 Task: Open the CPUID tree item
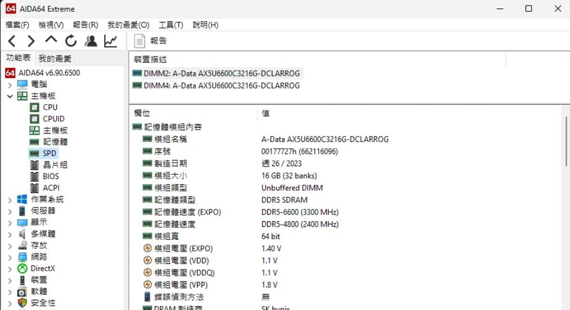(53, 118)
